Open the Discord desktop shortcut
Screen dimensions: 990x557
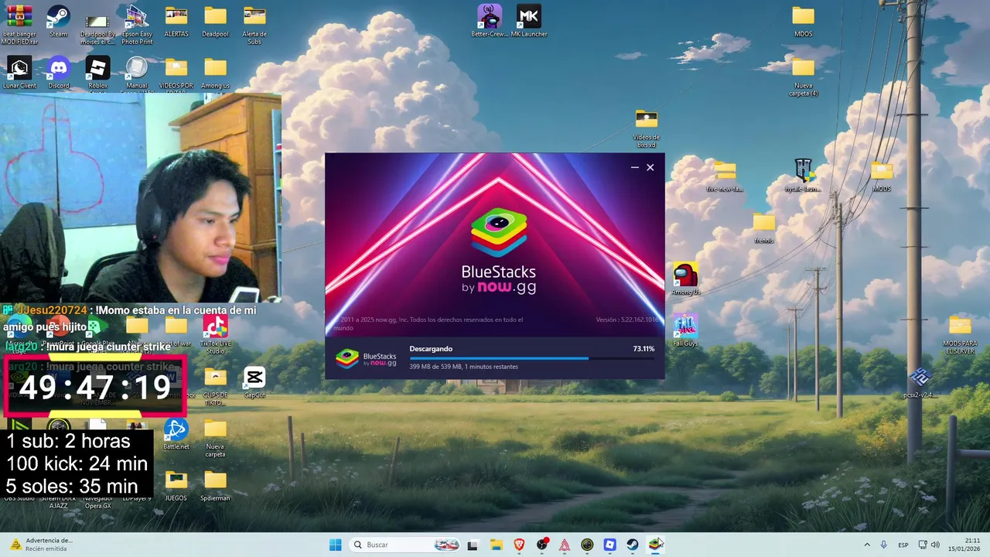(59, 73)
